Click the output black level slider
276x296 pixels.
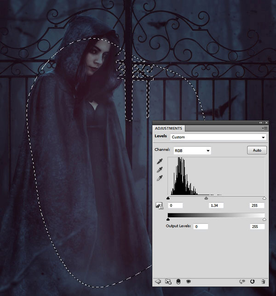[x=168, y=219]
